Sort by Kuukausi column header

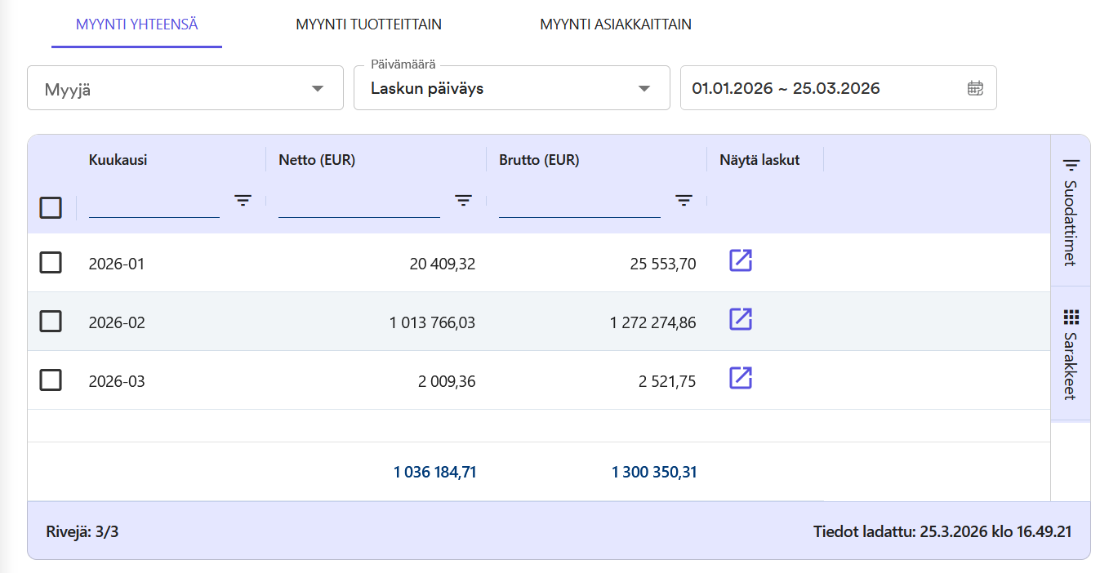[118, 160]
